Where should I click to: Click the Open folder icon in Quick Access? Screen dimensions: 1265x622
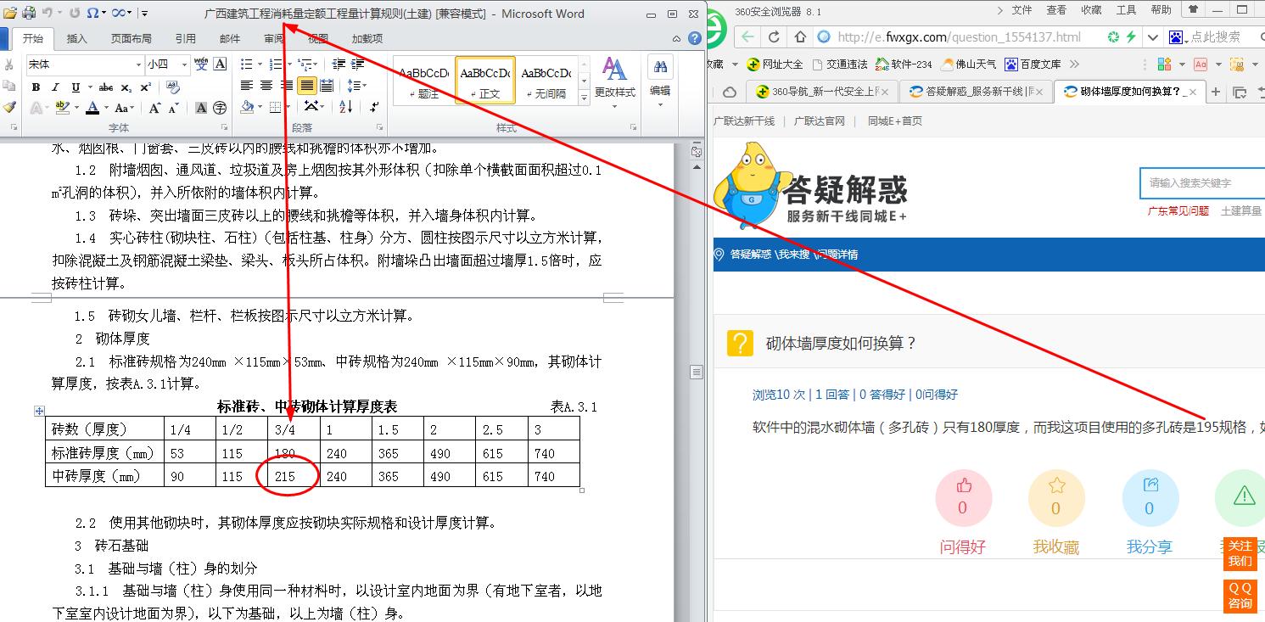(8, 13)
